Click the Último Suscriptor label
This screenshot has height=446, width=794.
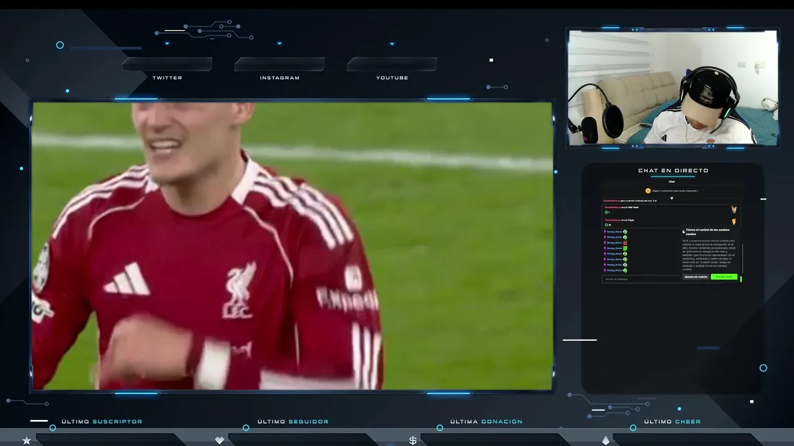click(102, 422)
